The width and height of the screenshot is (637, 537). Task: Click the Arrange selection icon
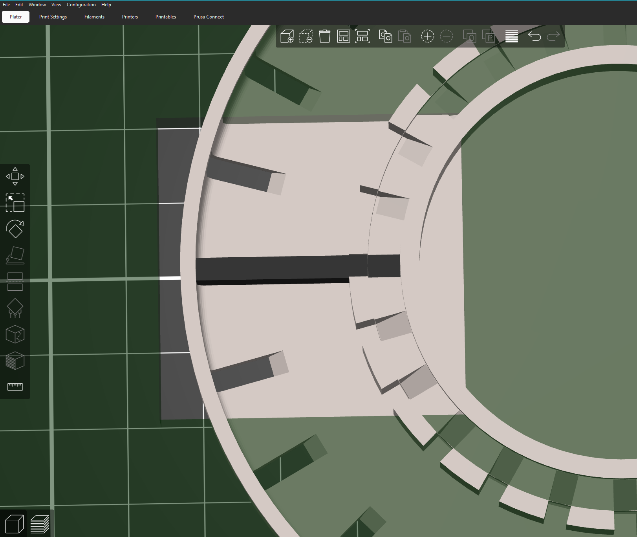click(362, 36)
